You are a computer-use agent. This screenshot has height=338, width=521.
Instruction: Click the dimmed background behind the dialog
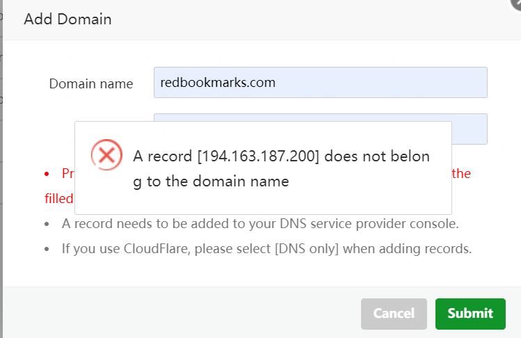click(x=1, y=209)
